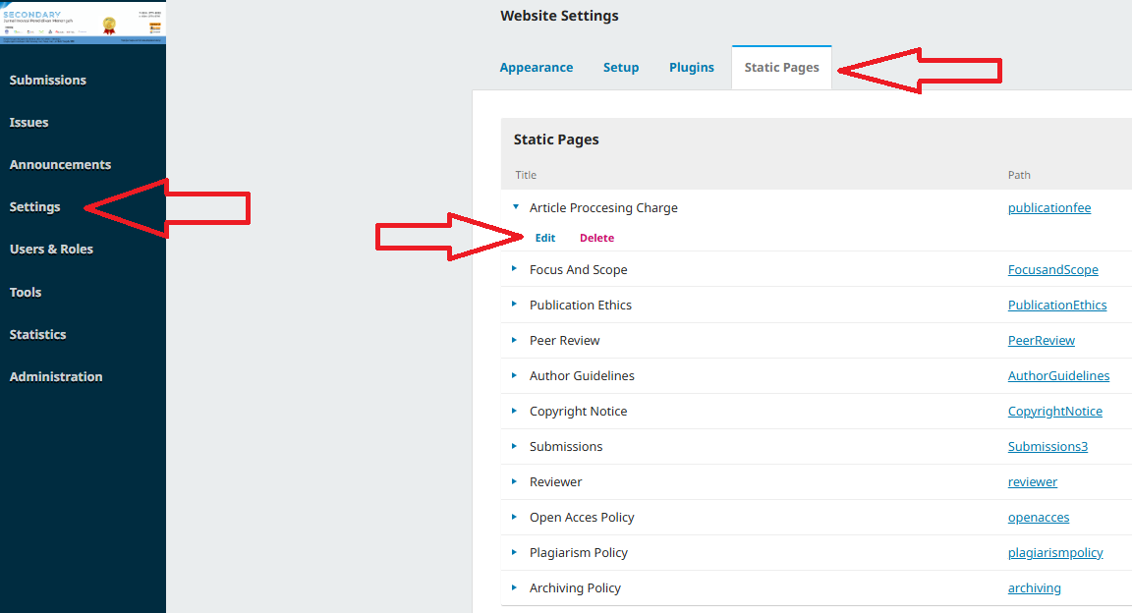The height and width of the screenshot is (613, 1132).
Task: Open the Statistics sidebar item
Action: 38,334
